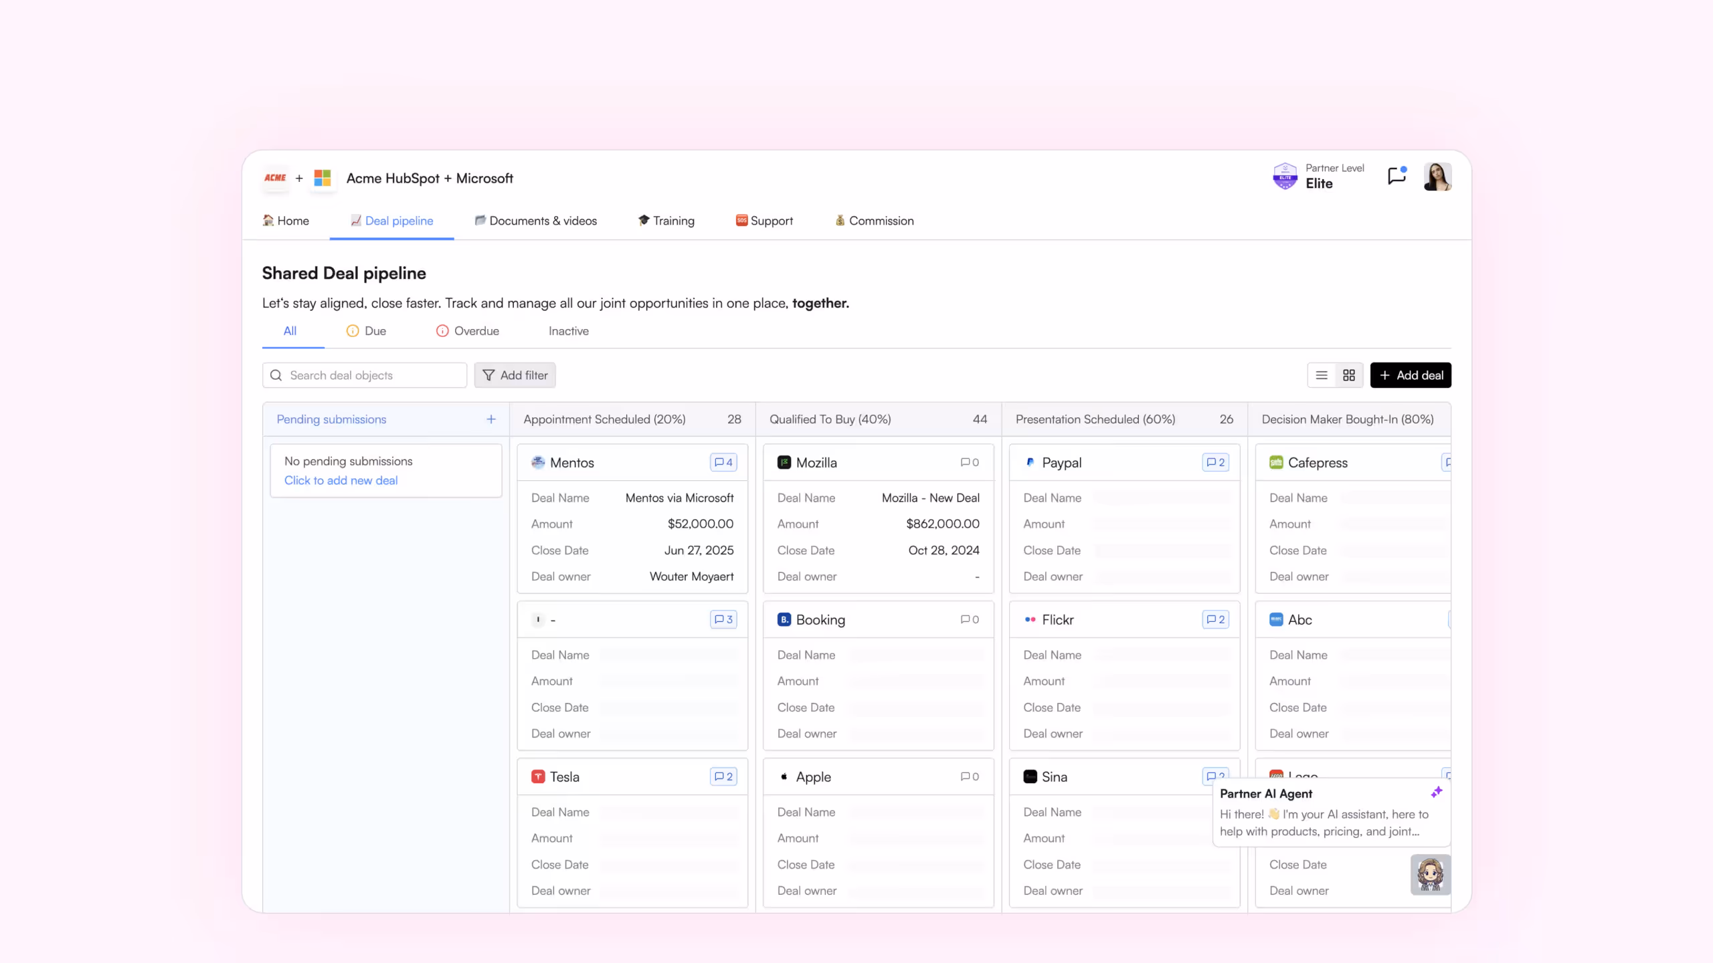1713x963 pixels.
Task: Show Due deals filter tab
Action: click(366, 331)
